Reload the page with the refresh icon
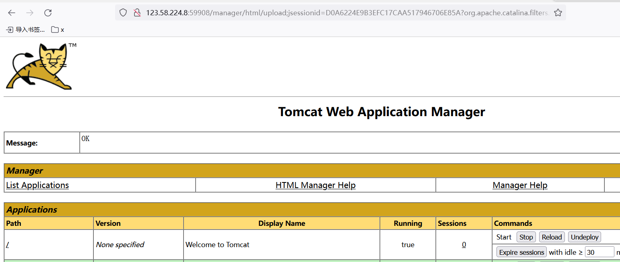This screenshot has height=262, width=620. point(48,13)
